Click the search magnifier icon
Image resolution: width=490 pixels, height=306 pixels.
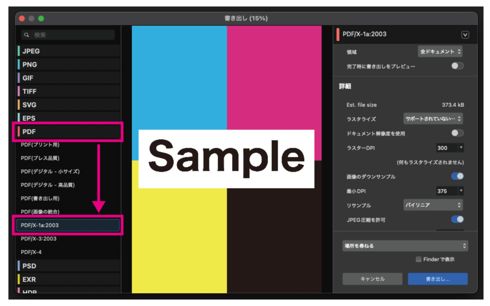coord(27,35)
